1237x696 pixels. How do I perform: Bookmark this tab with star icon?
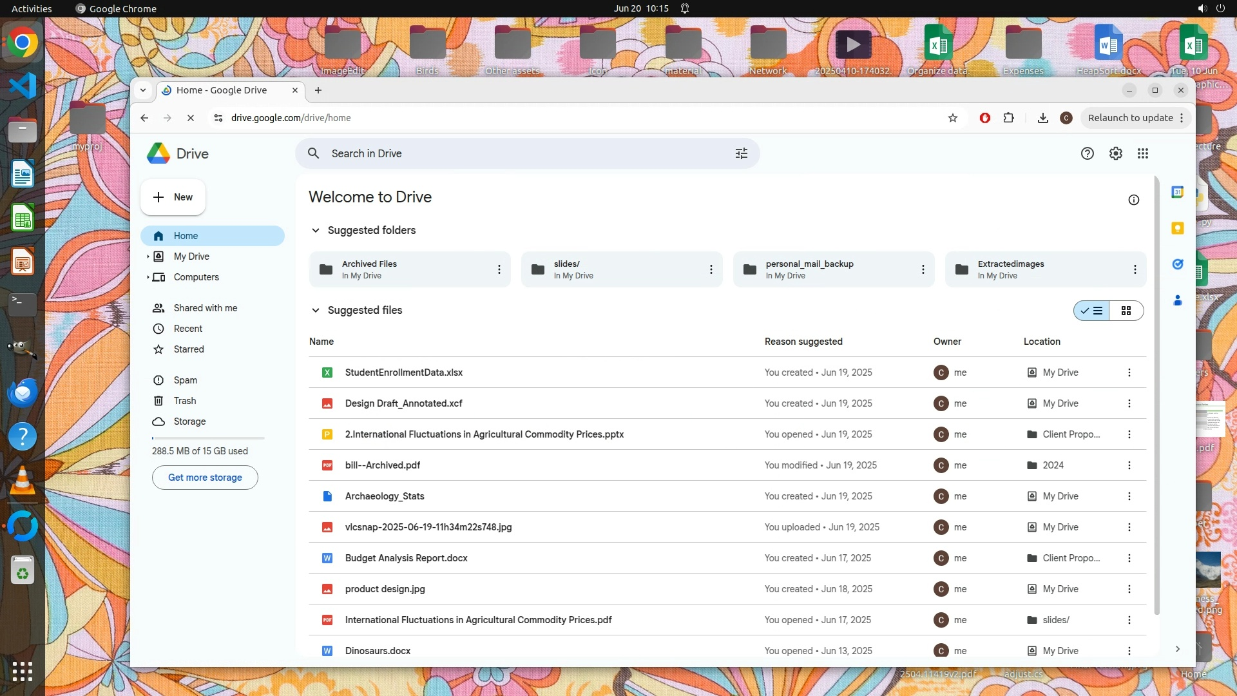tap(952, 118)
